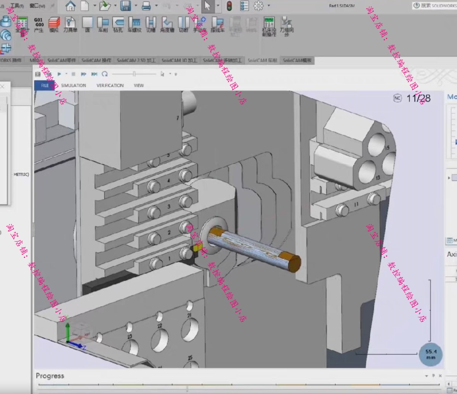Play the machine simulation
Screen dimensions: 457x394
59,74
